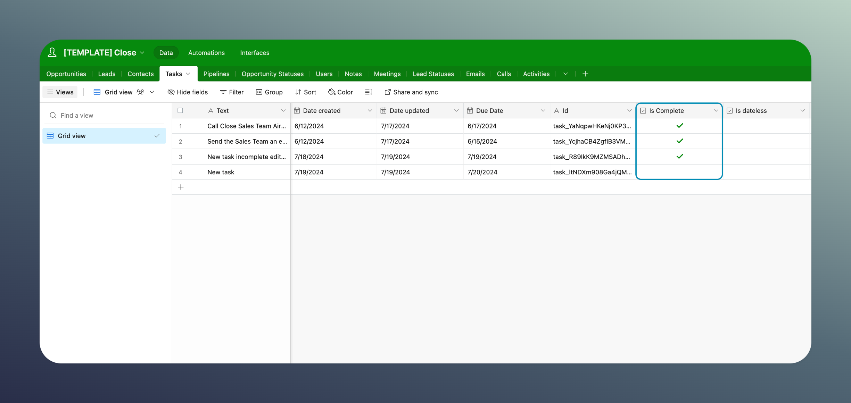This screenshot has height=403, width=851.
Task: Open the Automations tab
Action: pos(206,52)
